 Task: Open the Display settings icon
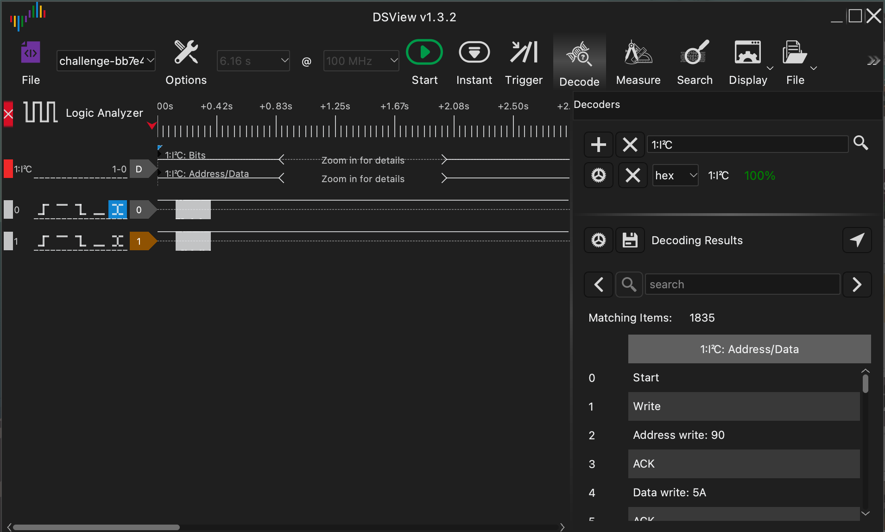[x=747, y=52]
